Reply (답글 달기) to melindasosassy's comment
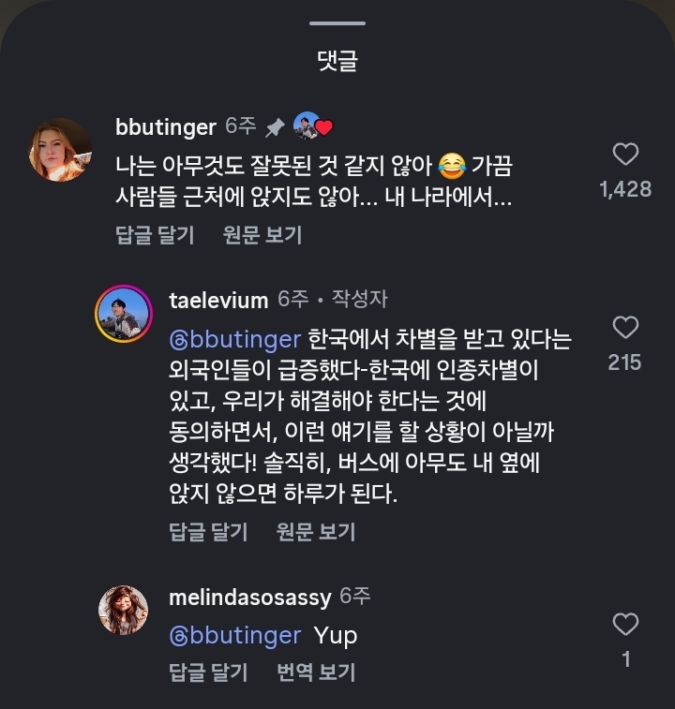The width and height of the screenshot is (675, 709). click(x=208, y=672)
